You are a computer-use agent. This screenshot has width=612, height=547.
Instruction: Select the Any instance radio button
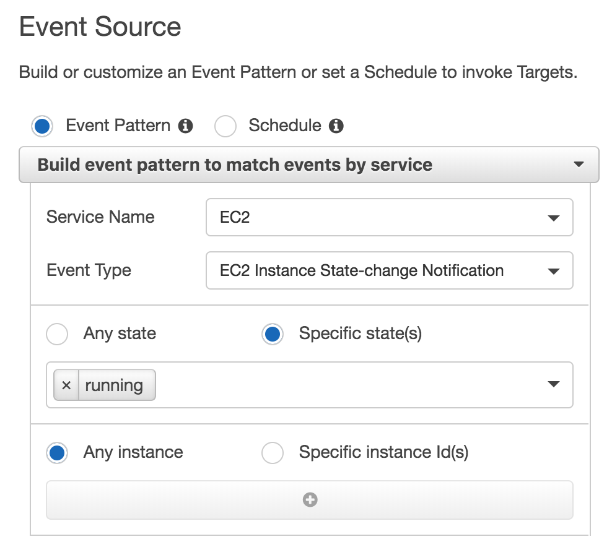(57, 453)
